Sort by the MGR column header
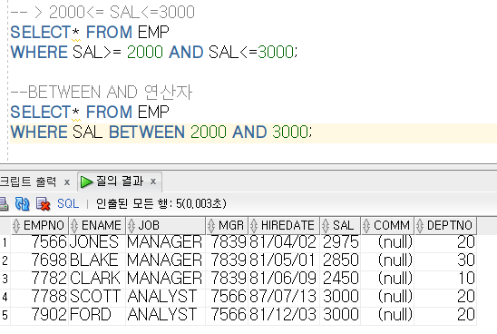Screen dimensions: 497x334 tap(227, 225)
